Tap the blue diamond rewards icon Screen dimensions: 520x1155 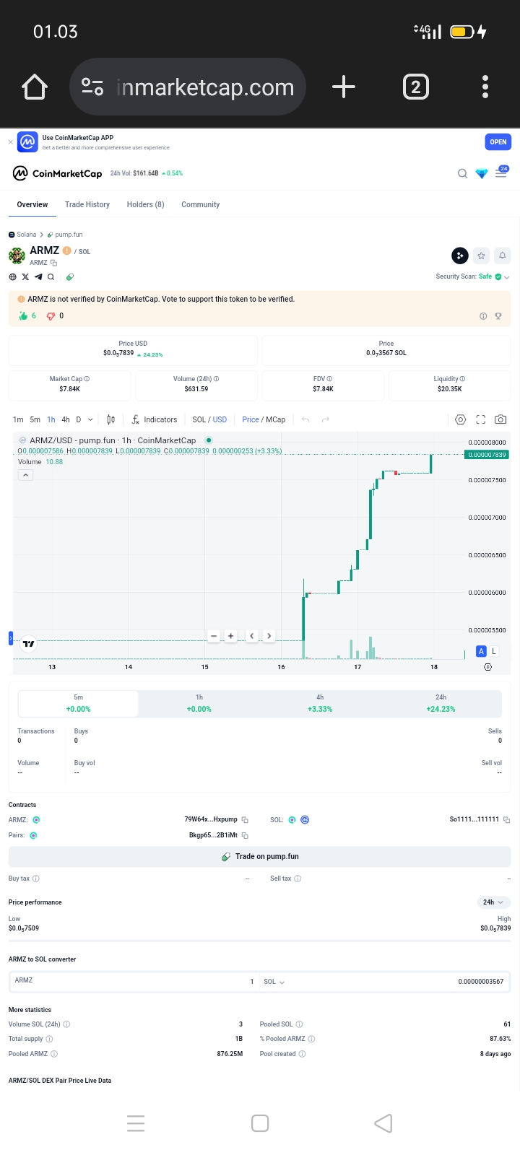(482, 173)
